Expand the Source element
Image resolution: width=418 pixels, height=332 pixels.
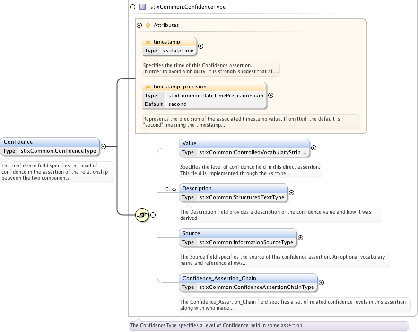[x=300, y=238]
